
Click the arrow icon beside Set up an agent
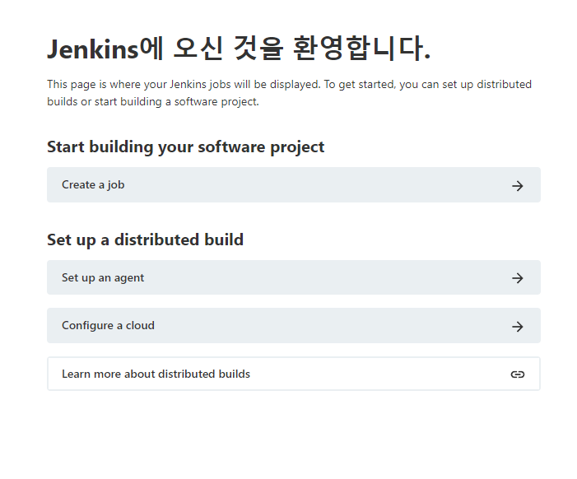(518, 278)
